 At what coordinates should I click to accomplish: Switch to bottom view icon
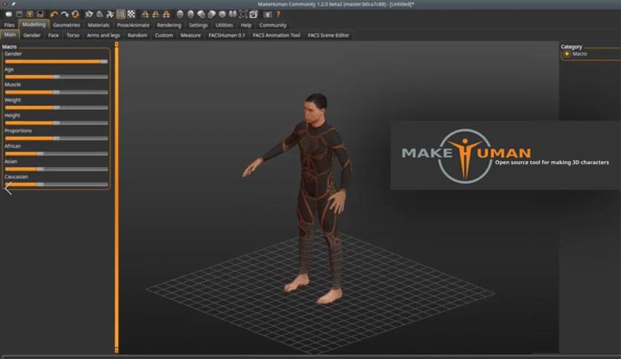click(x=233, y=14)
